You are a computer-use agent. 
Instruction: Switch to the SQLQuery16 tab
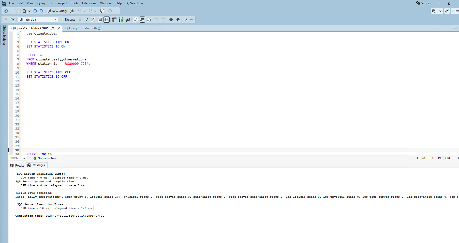pyautogui.click(x=83, y=28)
